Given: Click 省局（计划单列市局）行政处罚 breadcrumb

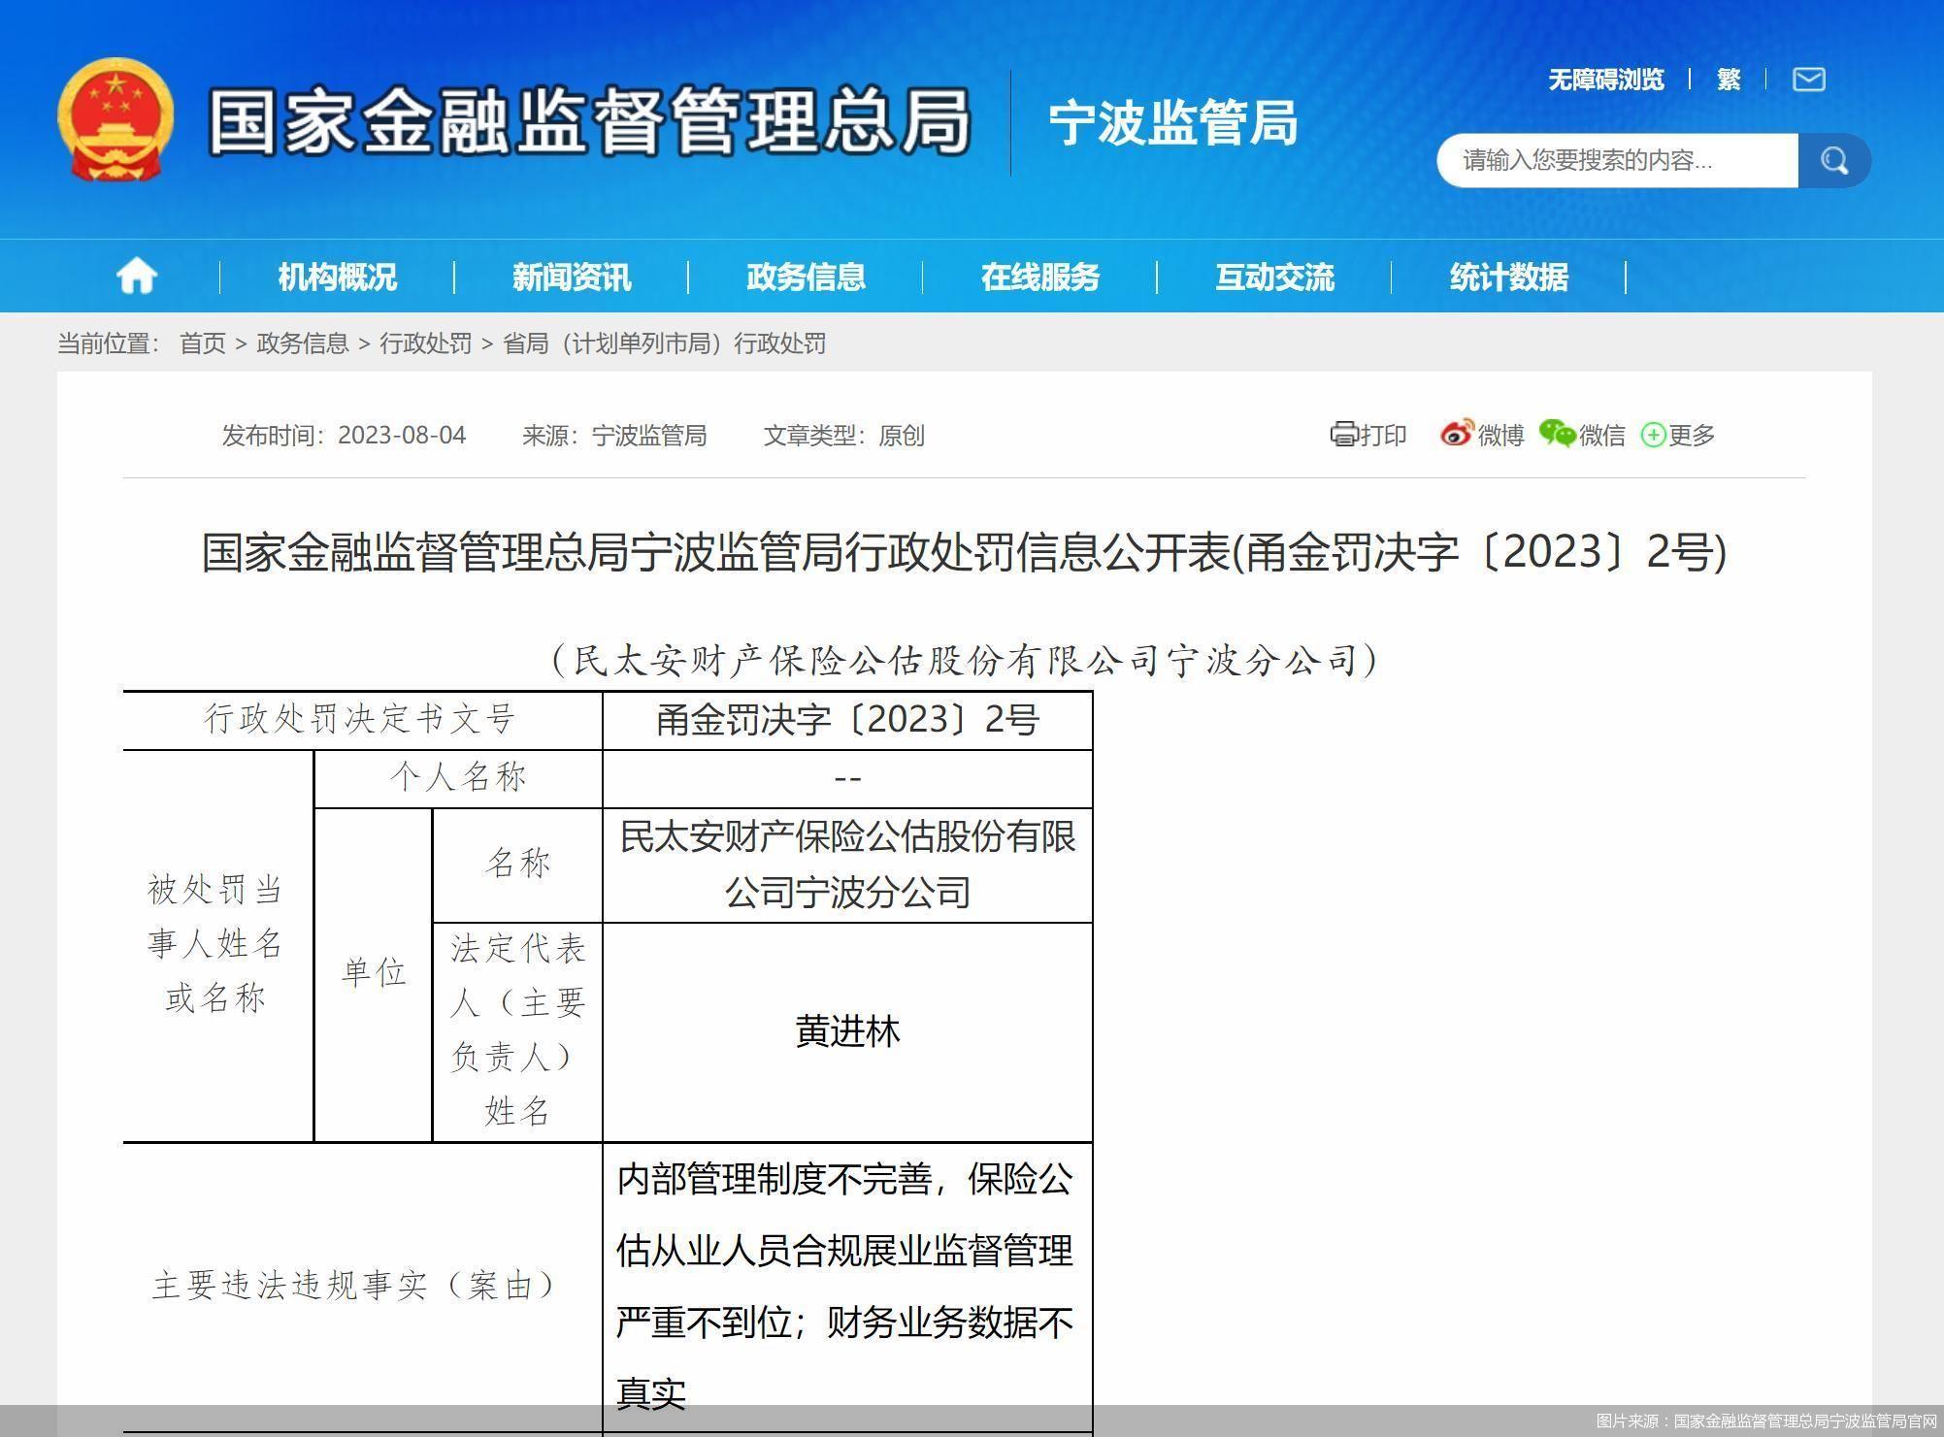Looking at the screenshot, I should [665, 343].
